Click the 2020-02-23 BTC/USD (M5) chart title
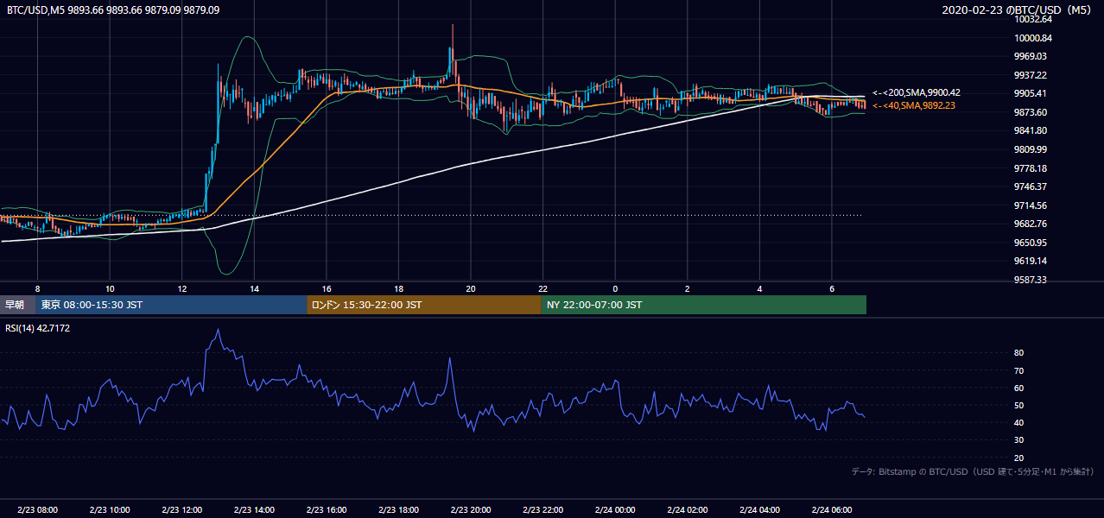This screenshot has width=1104, height=518. 1018,10
